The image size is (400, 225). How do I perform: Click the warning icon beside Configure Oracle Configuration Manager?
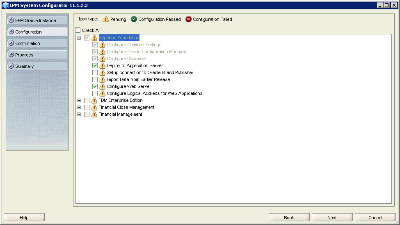(102, 52)
